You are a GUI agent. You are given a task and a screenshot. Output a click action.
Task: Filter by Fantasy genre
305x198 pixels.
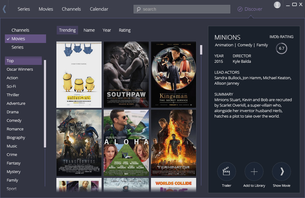(x=14, y=163)
